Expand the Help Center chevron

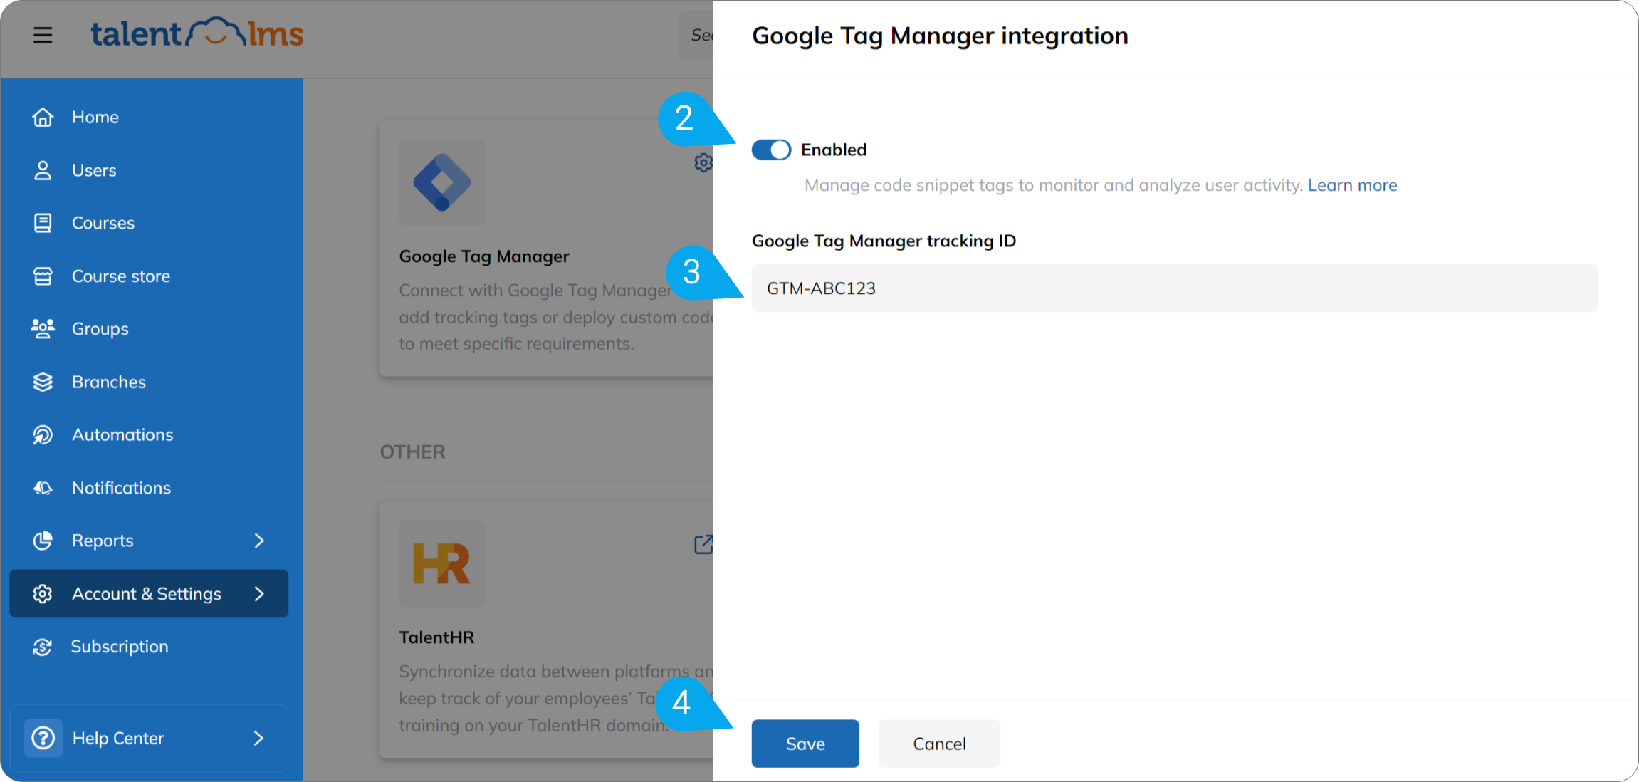click(259, 738)
